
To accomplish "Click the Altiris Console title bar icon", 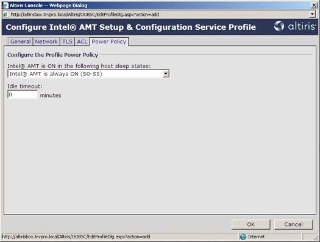I will point(5,5).
